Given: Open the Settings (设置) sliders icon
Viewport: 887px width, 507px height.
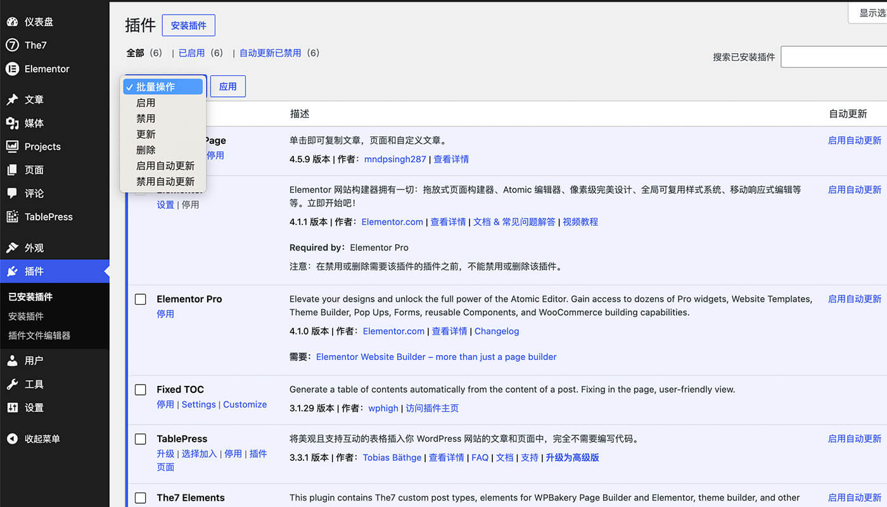Looking at the screenshot, I should 12,408.
